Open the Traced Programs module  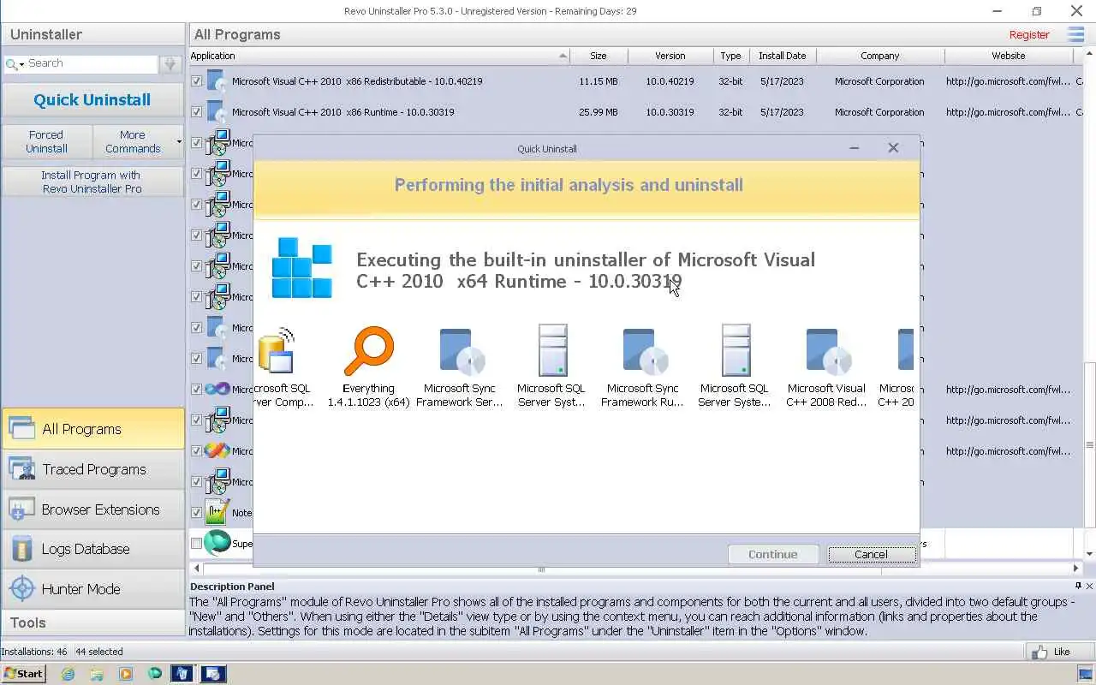(x=92, y=469)
